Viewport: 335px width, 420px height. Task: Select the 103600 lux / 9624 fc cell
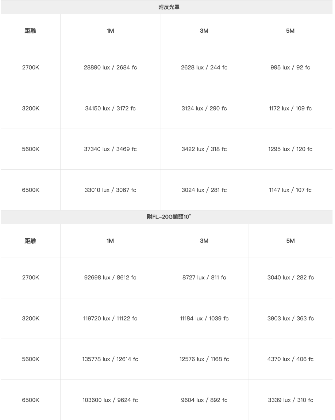(x=110, y=400)
